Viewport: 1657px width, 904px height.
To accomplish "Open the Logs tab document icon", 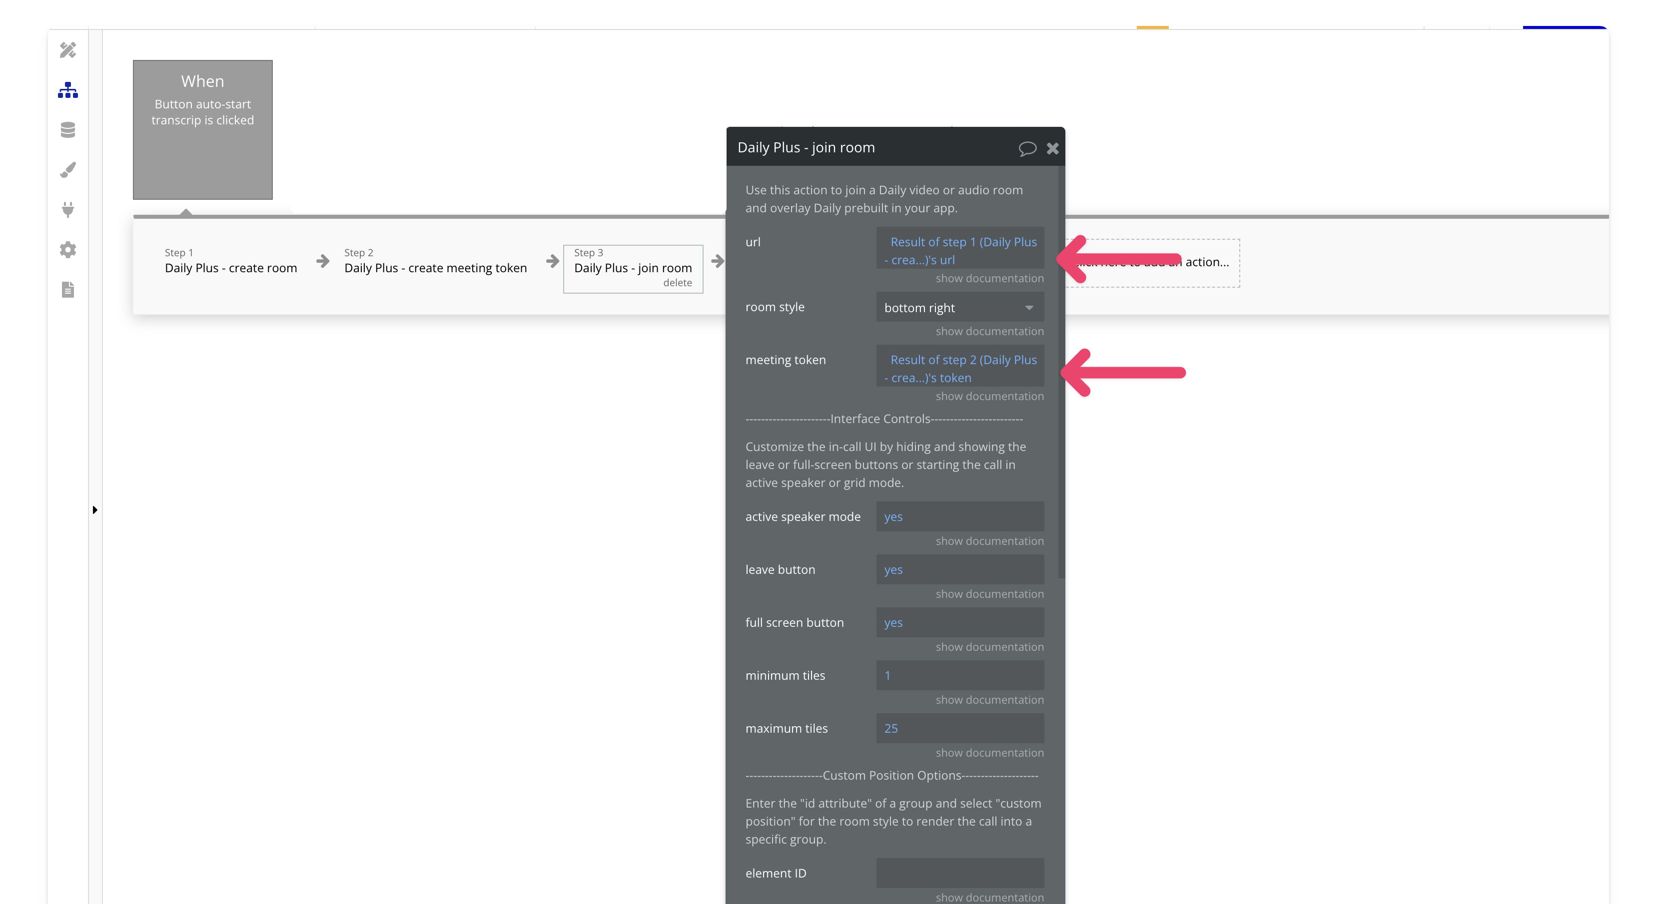I will tap(67, 289).
